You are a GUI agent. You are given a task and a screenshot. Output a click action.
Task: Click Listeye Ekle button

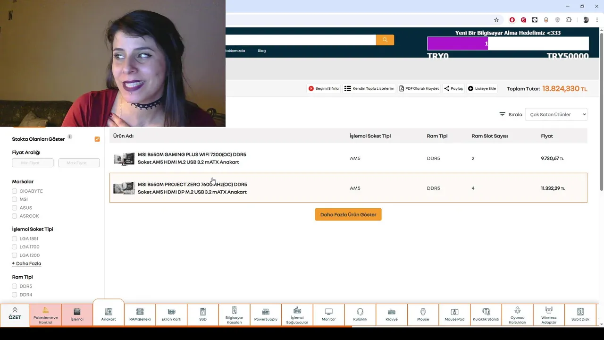pyautogui.click(x=482, y=88)
